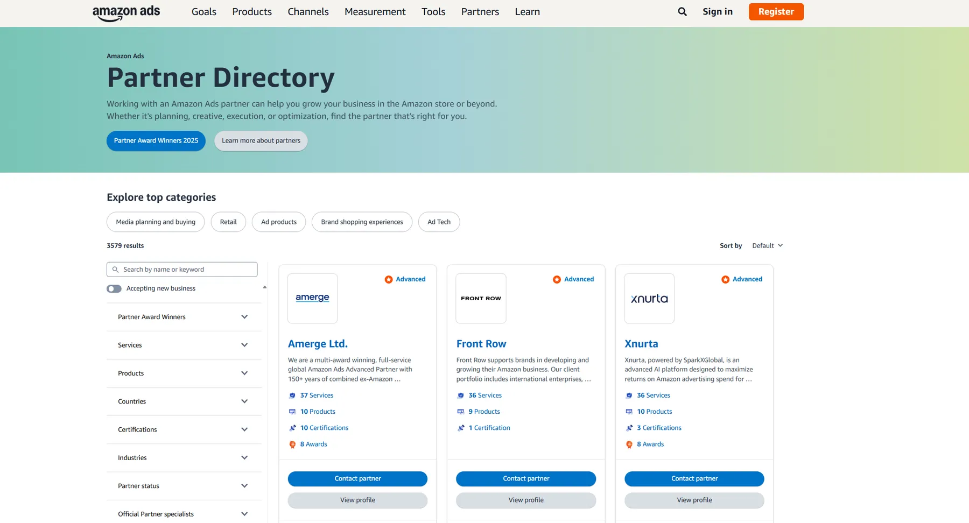Open Front Row's 36 Services link

pos(485,395)
